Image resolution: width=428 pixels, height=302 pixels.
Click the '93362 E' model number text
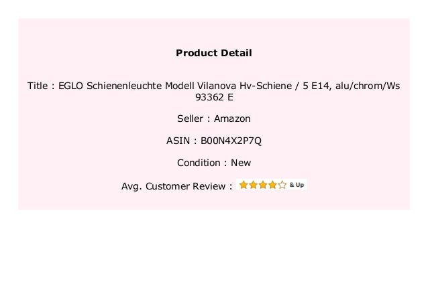(x=214, y=97)
